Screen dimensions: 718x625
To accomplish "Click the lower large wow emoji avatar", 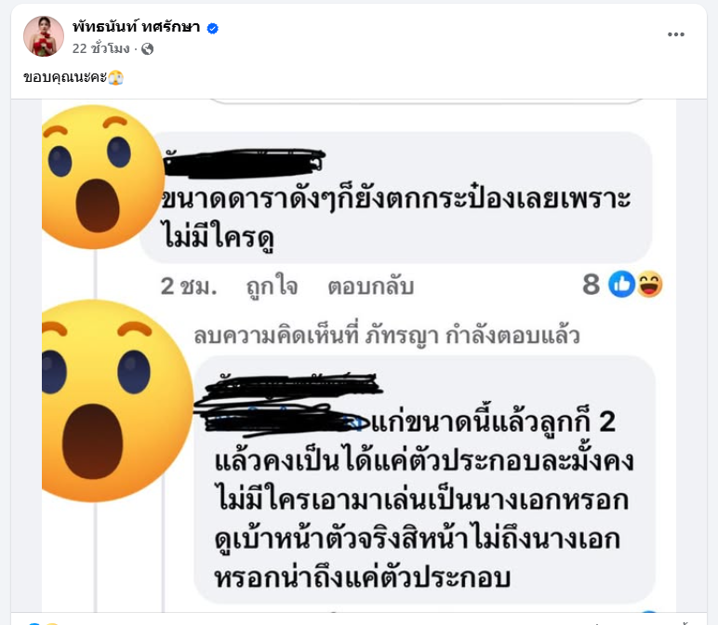I will coord(117,401).
